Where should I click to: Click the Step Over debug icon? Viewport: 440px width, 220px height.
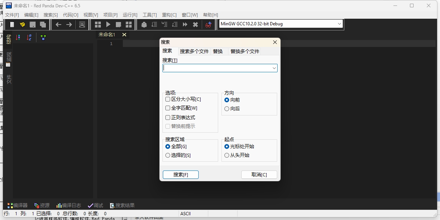(x=154, y=25)
